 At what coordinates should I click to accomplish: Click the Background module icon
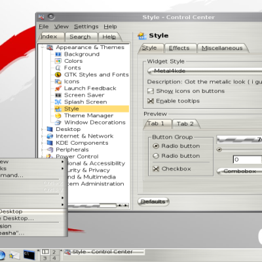click(x=58, y=54)
